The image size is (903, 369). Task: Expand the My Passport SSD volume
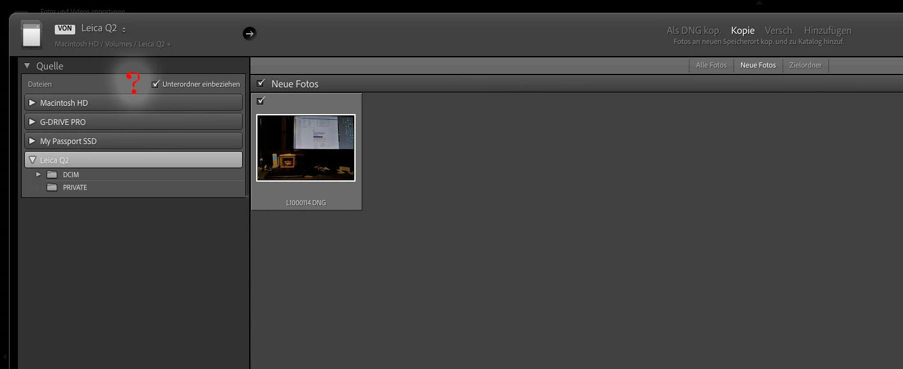click(x=32, y=141)
